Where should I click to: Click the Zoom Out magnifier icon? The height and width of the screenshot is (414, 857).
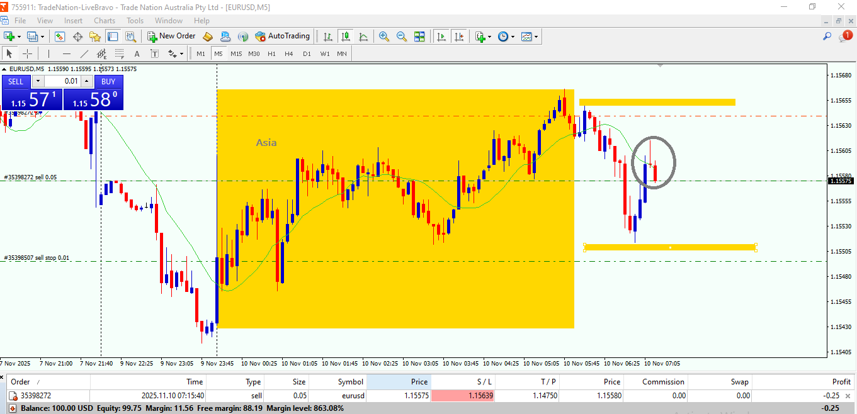tap(401, 36)
